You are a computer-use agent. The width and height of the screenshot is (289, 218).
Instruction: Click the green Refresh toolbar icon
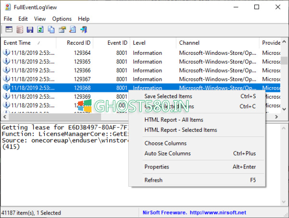[x=40, y=29]
